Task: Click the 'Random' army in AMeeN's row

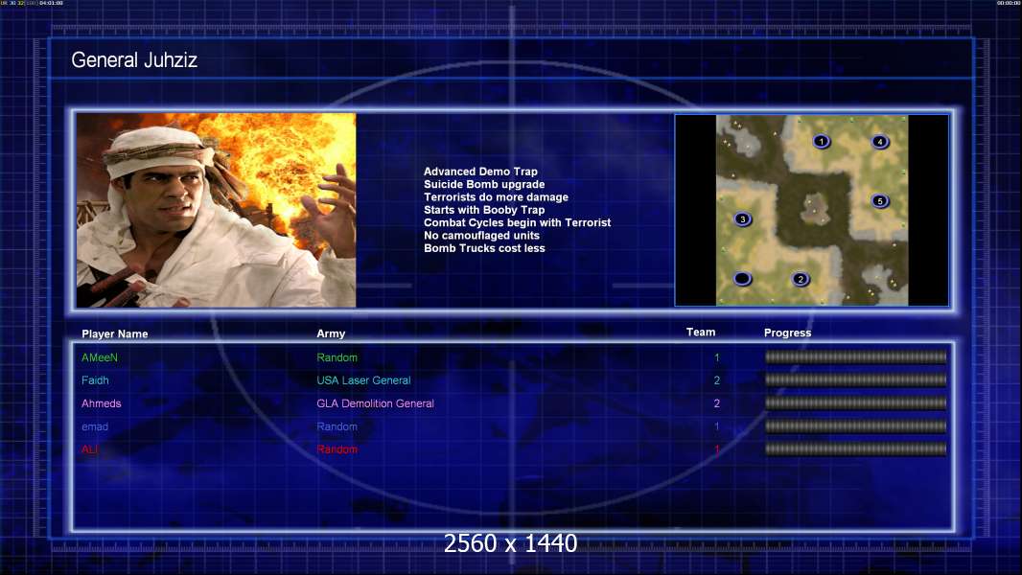Action: coord(337,357)
